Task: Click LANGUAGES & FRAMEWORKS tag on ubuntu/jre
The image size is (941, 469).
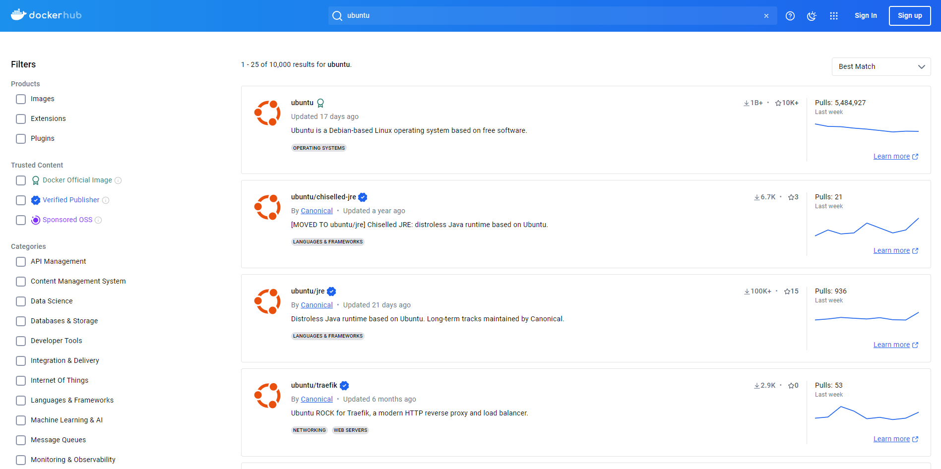Action: click(328, 336)
